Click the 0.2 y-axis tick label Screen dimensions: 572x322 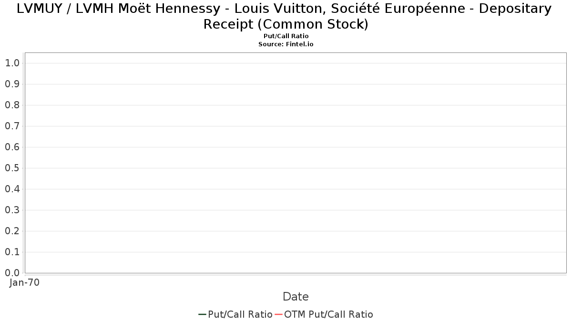[12, 231]
